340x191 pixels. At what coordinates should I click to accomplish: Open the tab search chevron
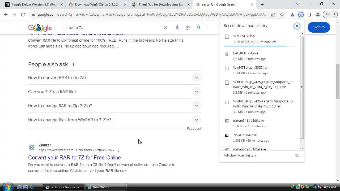tap(297, 4)
